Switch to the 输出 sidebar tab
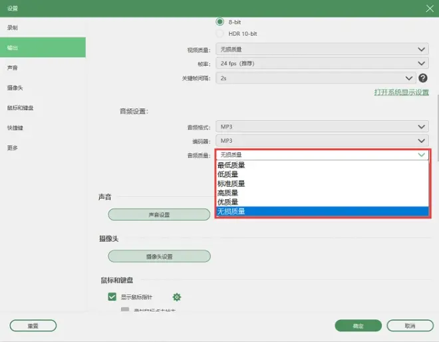This screenshot has width=439, height=342. pos(43,48)
